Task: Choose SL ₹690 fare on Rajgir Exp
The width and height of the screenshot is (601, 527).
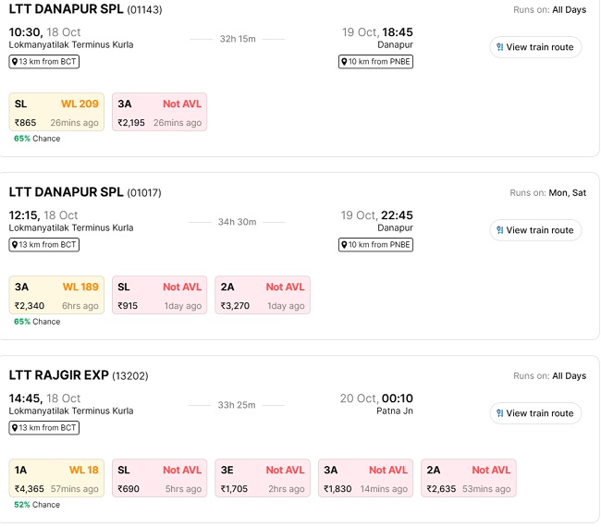Action: click(159, 479)
